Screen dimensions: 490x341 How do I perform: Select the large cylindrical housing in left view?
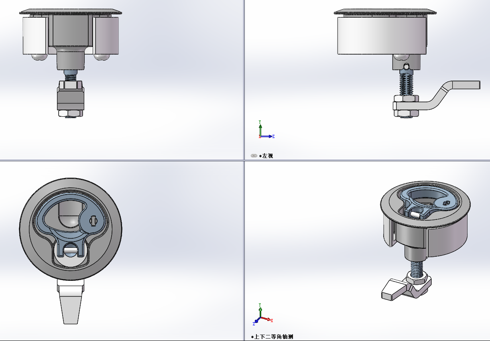point(382,35)
